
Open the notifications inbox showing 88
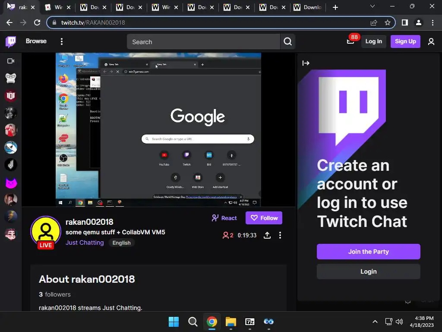(x=350, y=41)
